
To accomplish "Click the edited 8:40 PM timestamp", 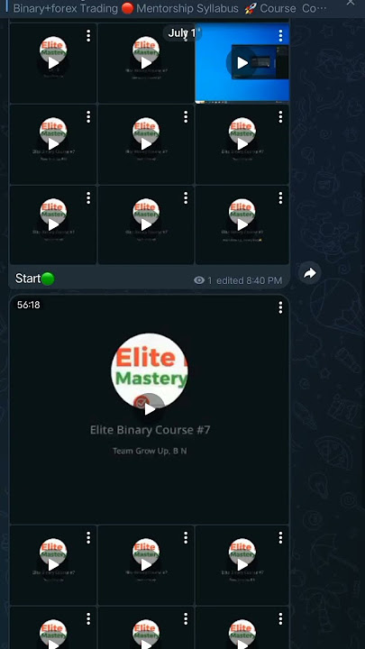I will coord(249,280).
